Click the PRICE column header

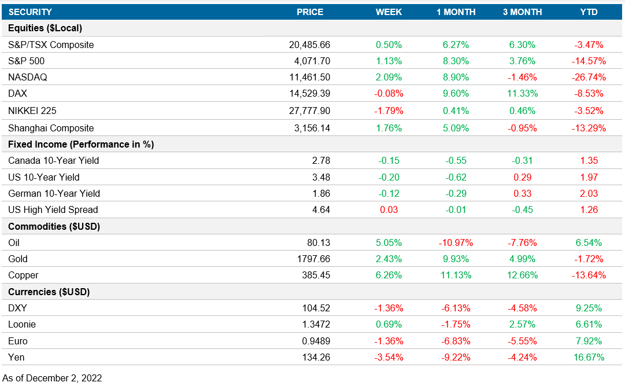click(x=310, y=12)
